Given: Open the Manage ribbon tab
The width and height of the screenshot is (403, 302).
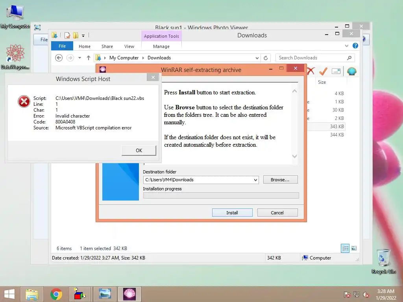Looking at the screenshot, I should [161, 46].
